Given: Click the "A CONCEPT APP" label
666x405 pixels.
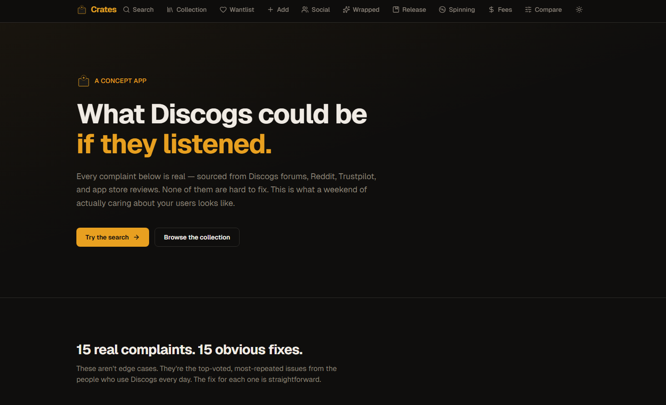Looking at the screenshot, I should (x=120, y=81).
